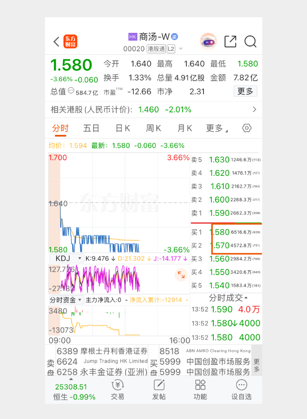Switch to the 日K tab
The width and height of the screenshot is (307, 419).
point(123,128)
